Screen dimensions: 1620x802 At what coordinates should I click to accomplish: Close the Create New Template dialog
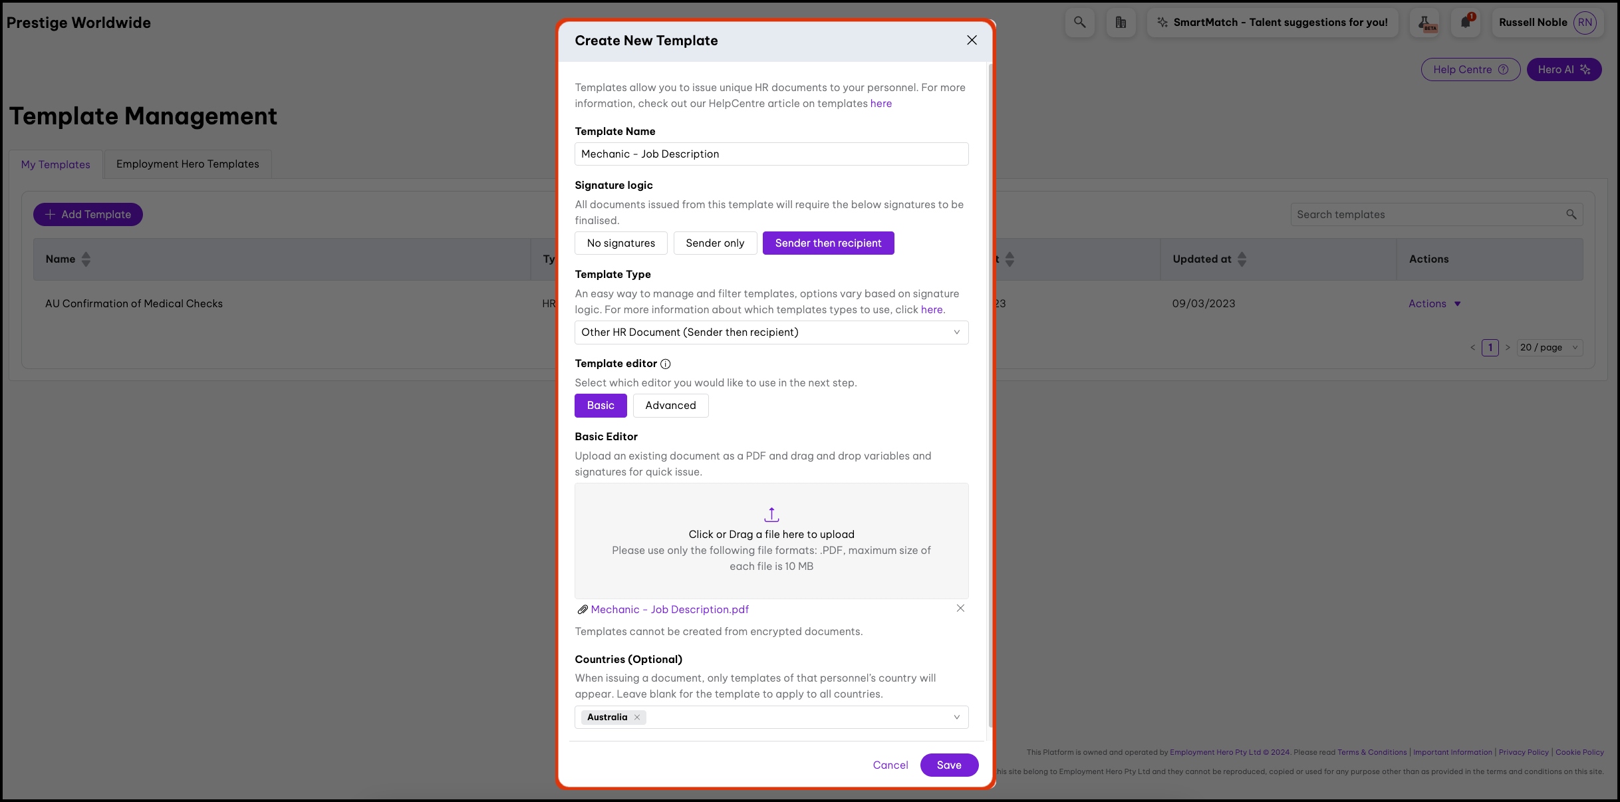coord(972,41)
